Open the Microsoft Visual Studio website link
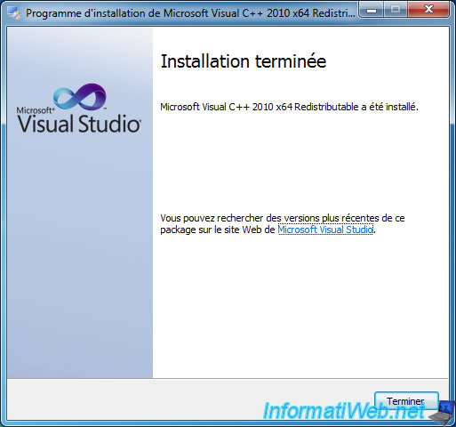 click(325, 230)
